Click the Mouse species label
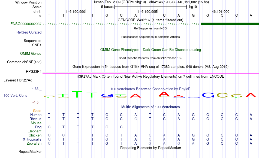The width and height of the screenshot is (259, 158). click(x=36, y=123)
